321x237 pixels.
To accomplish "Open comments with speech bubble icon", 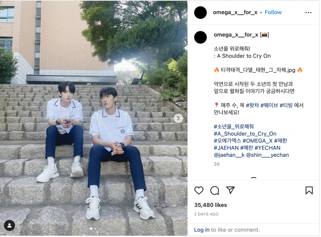I will pos(214,191).
